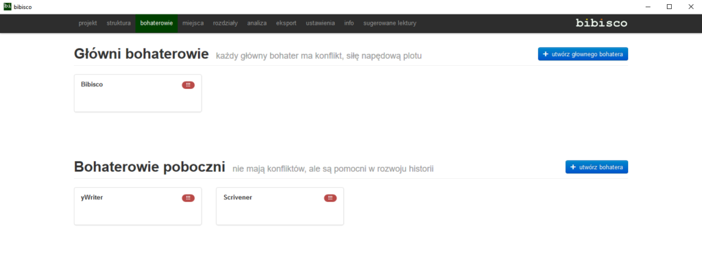Click the red status badge on Scrivener card
Image resolution: width=702 pixels, height=261 pixels.
click(330, 198)
